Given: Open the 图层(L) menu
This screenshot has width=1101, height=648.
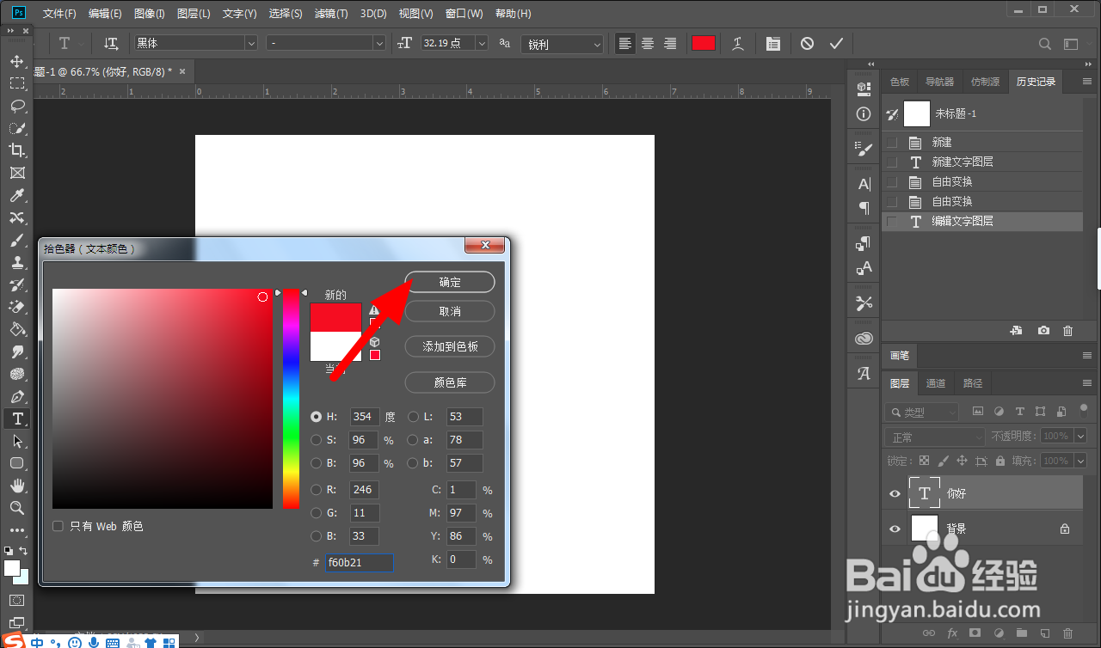Looking at the screenshot, I should [194, 14].
